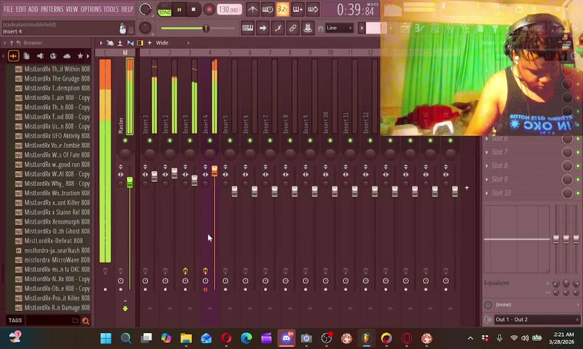The image size is (583, 349).
Task: Select MistLordRx Xenomorph 808 sample
Action: 53,222
